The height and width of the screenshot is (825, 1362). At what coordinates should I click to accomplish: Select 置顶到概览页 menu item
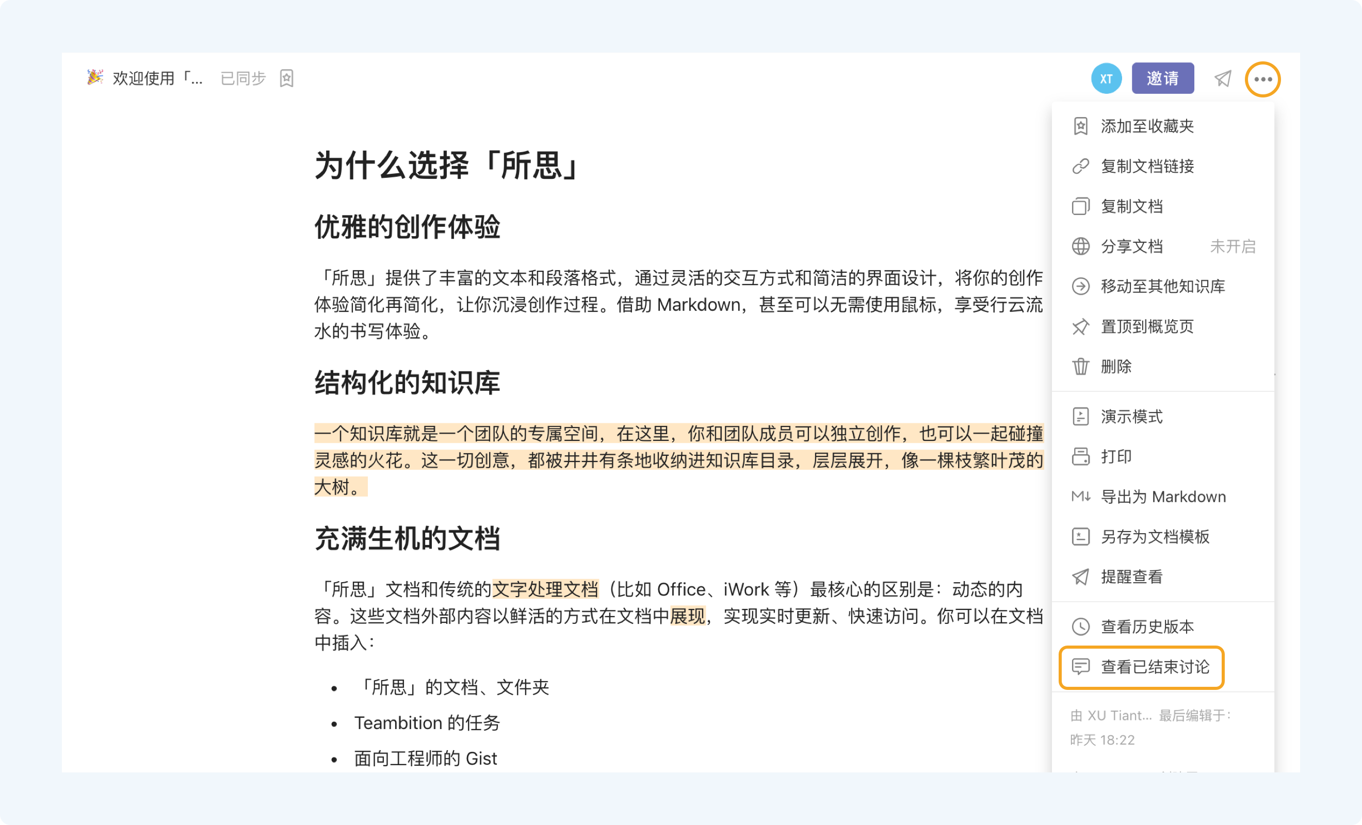click(1163, 326)
